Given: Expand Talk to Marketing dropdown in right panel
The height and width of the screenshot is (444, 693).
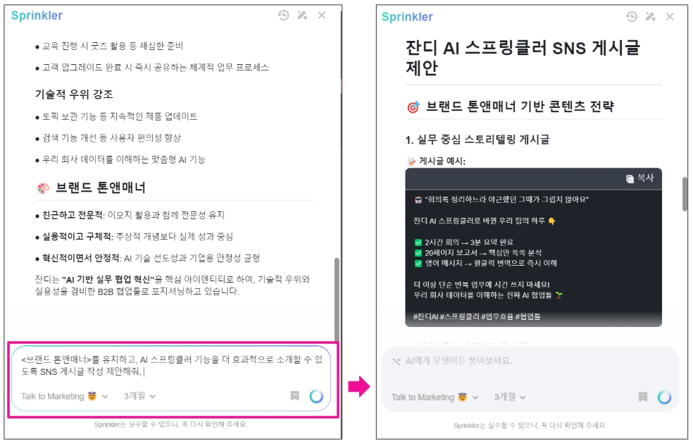Looking at the screenshot, I should 435,397.
